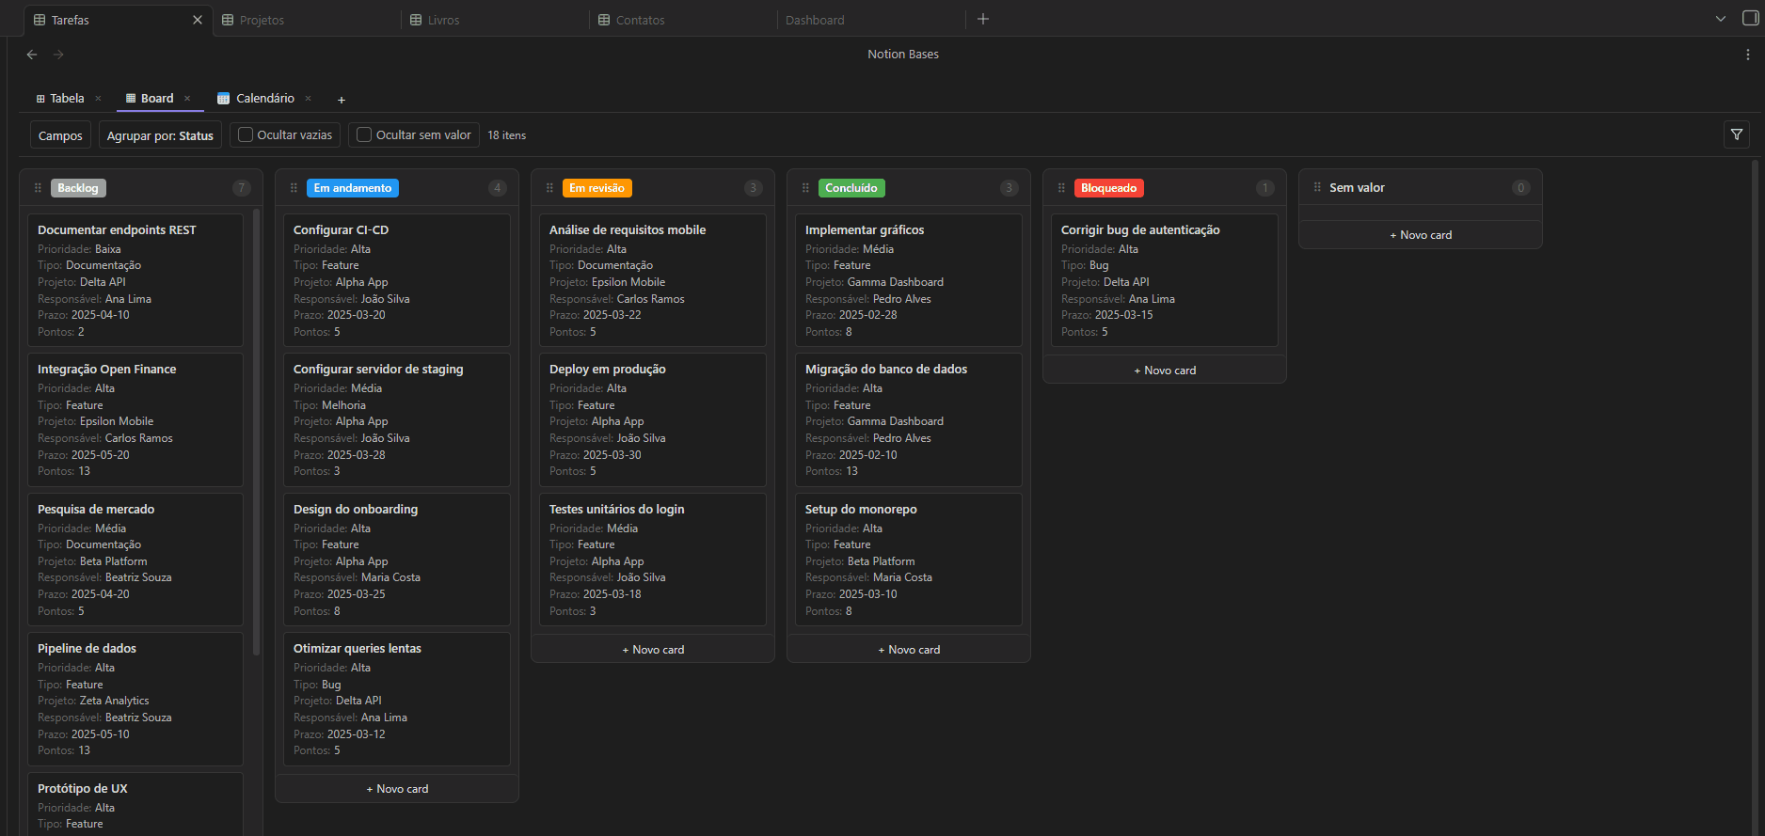This screenshot has height=836, width=1765.
Task: Add Novo card in Concluído column
Action: 909,650
